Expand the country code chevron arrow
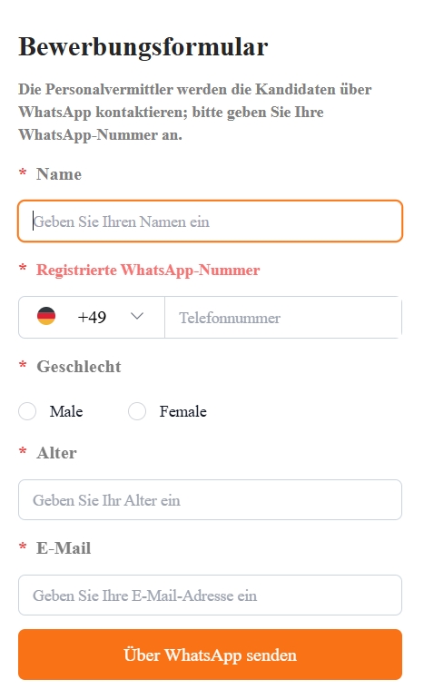424x699 pixels. (137, 316)
